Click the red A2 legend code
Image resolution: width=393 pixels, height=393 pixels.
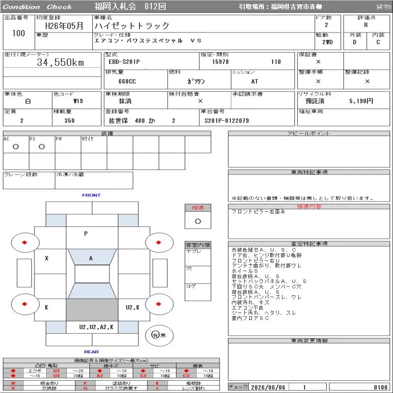pos(100,375)
